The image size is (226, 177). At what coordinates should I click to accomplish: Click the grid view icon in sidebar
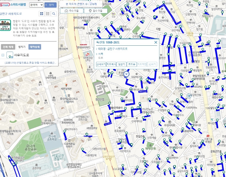click(42, 14)
